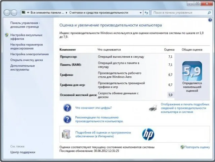Click the control panel icon in address bar
The image size is (215, 162).
coord(24,12)
